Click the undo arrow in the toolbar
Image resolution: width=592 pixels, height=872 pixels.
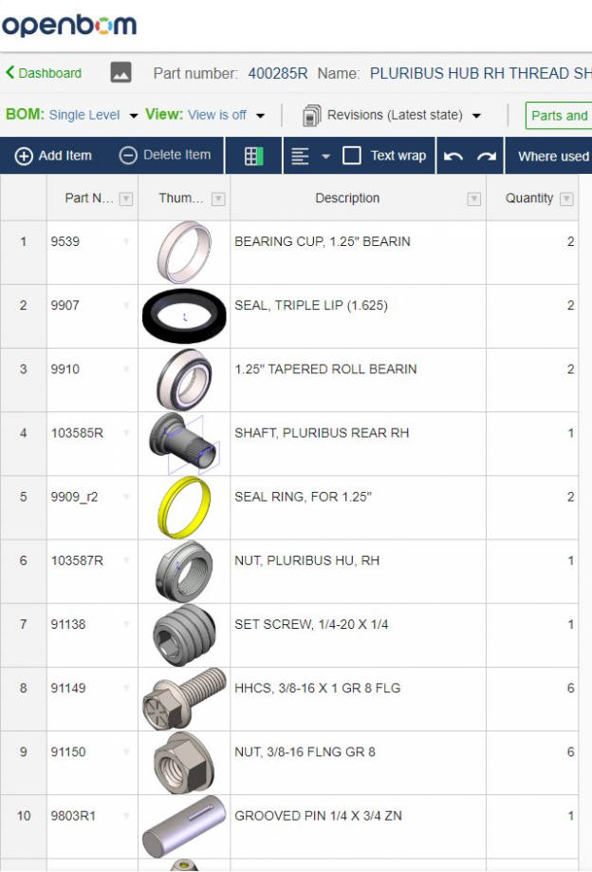pyautogui.click(x=453, y=157)
